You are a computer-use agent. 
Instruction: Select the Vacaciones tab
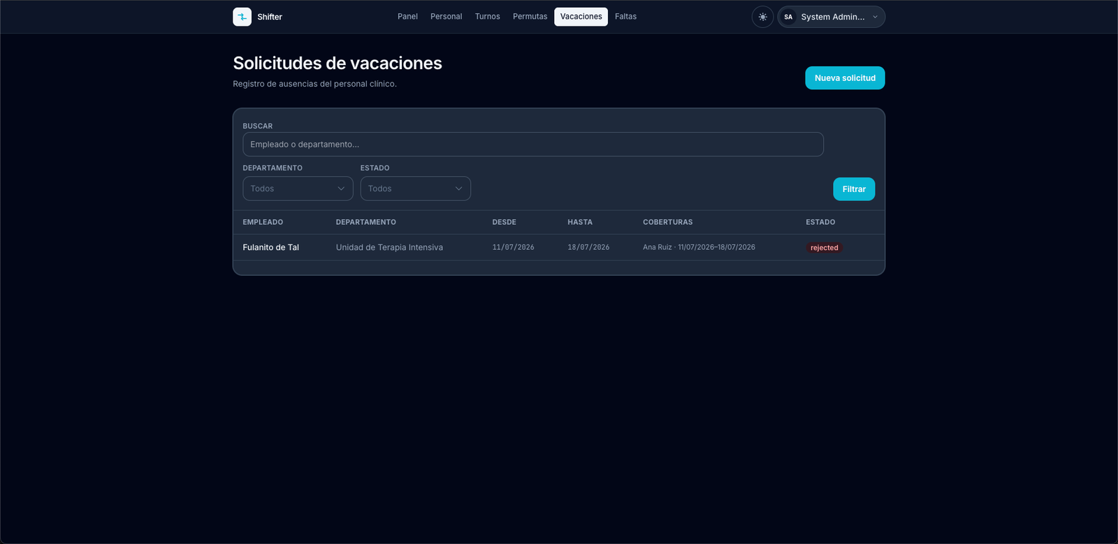click(x=581, y=17)
